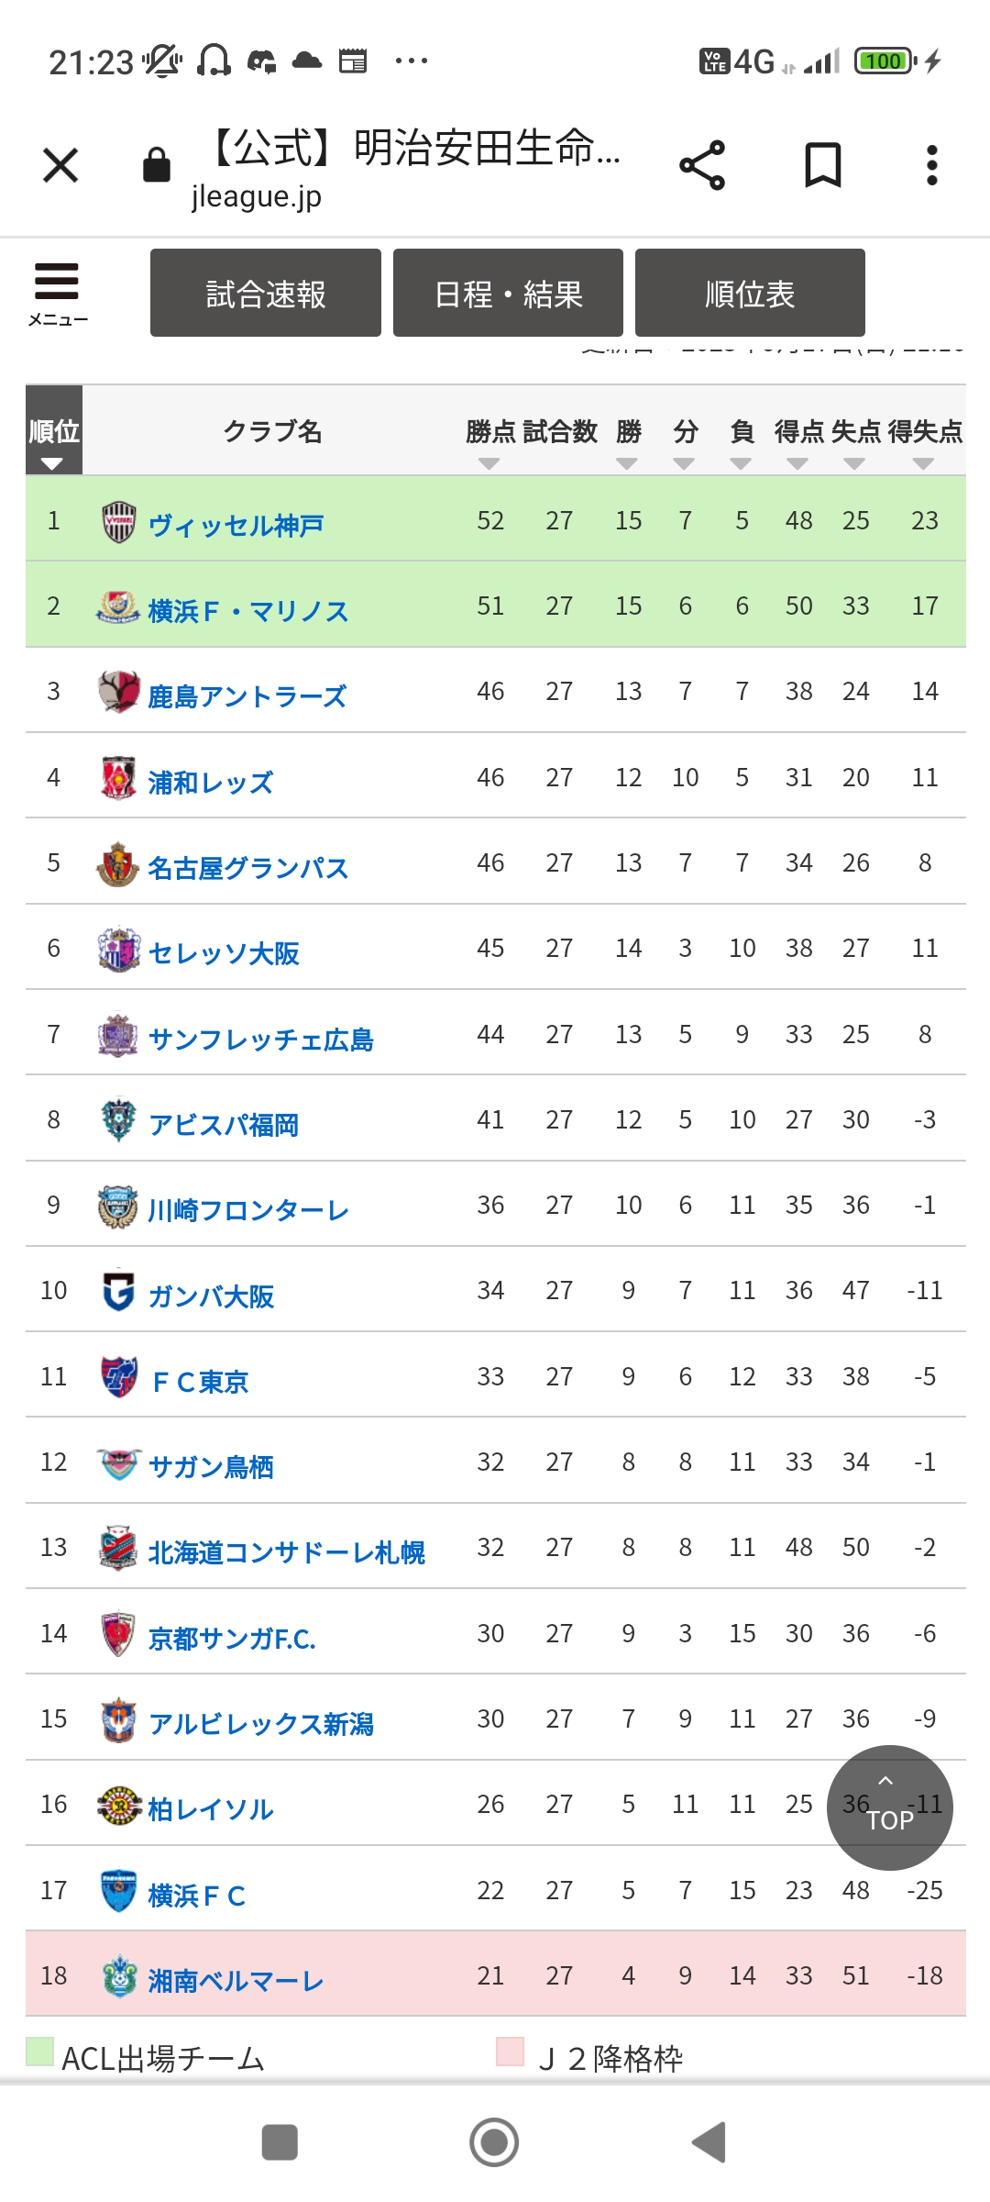Open the 日程・結果 tab

point(508,294)
